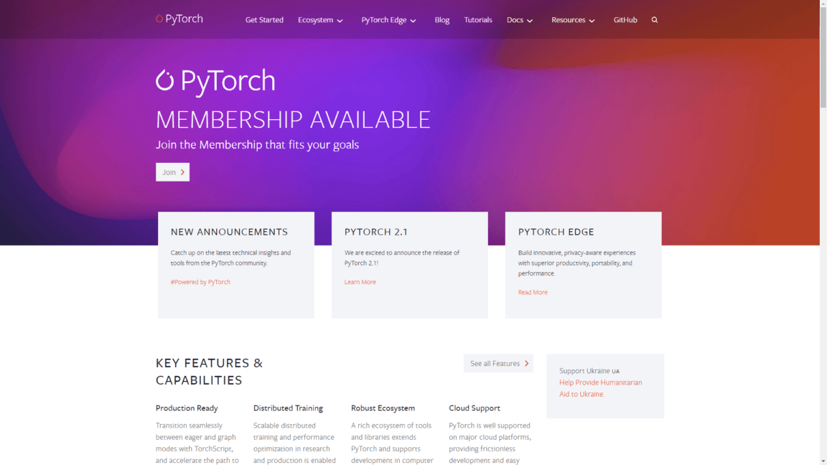Open Get Started page
827x465 pixels.
264,20
